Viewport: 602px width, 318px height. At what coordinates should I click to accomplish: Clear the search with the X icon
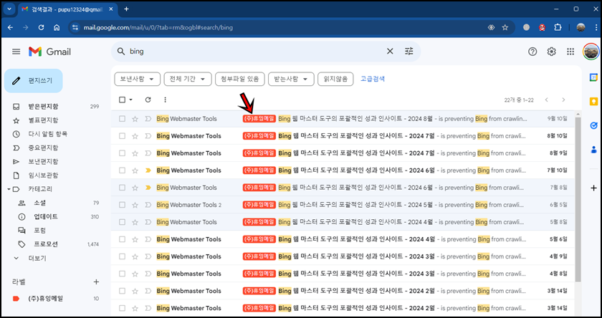tap(390, 52)
